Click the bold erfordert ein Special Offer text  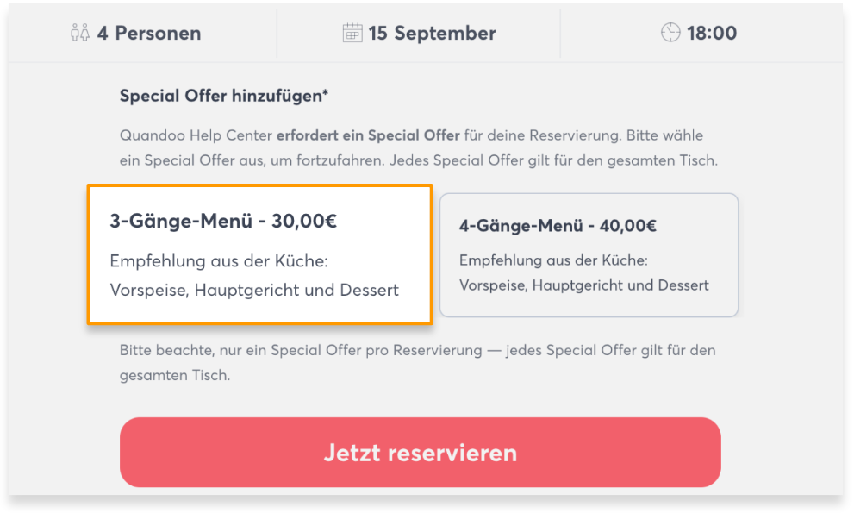[368, 136]
